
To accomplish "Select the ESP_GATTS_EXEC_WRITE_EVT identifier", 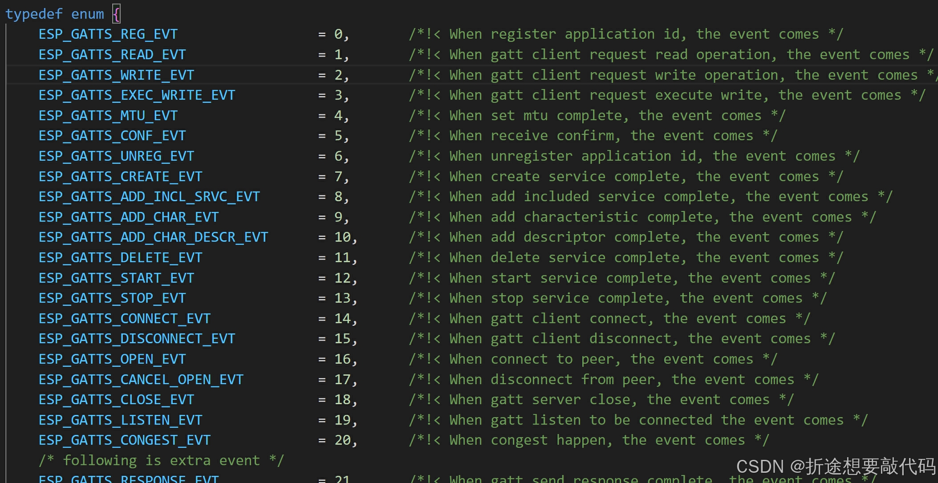I will coord(137,95).
